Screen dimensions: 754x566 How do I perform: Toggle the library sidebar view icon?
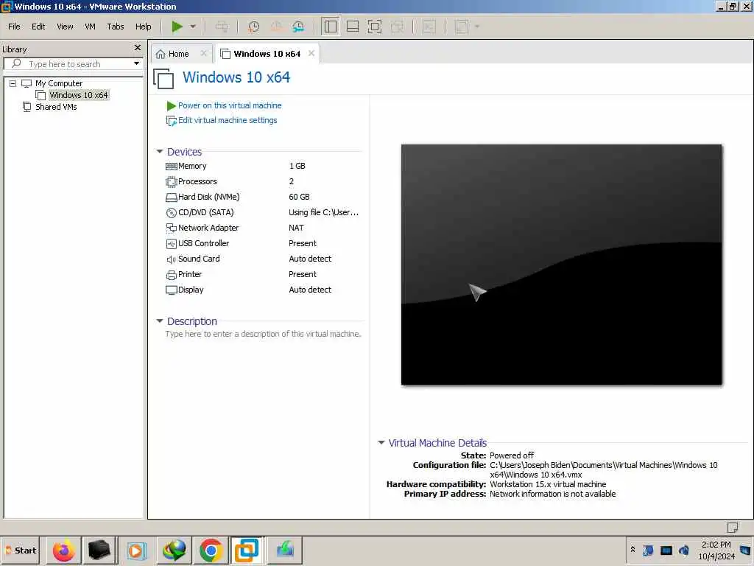click(x=331, y=27)
